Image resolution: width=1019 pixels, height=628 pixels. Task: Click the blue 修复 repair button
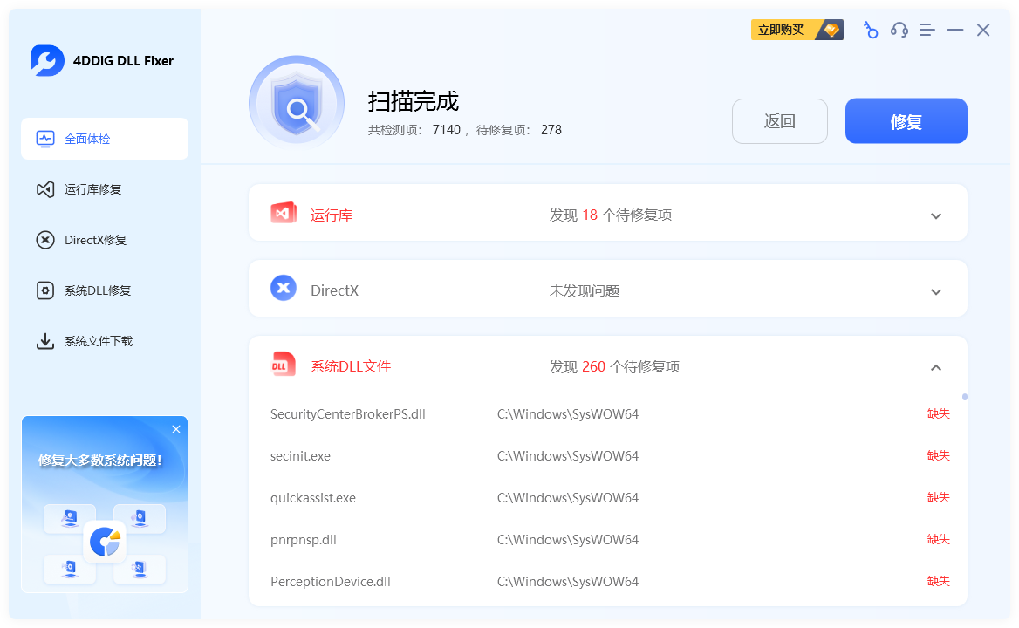pos(906,121)
